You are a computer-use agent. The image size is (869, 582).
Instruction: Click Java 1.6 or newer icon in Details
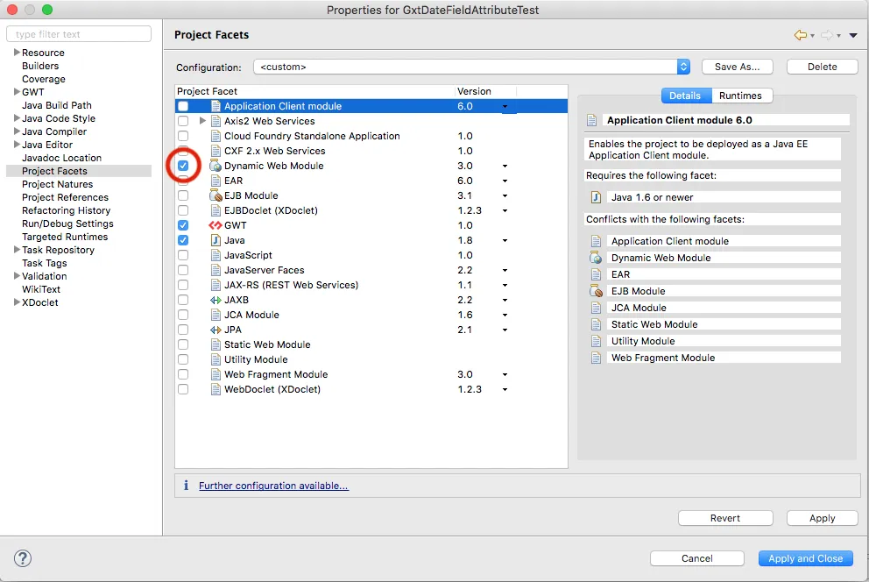click(596, 197)
